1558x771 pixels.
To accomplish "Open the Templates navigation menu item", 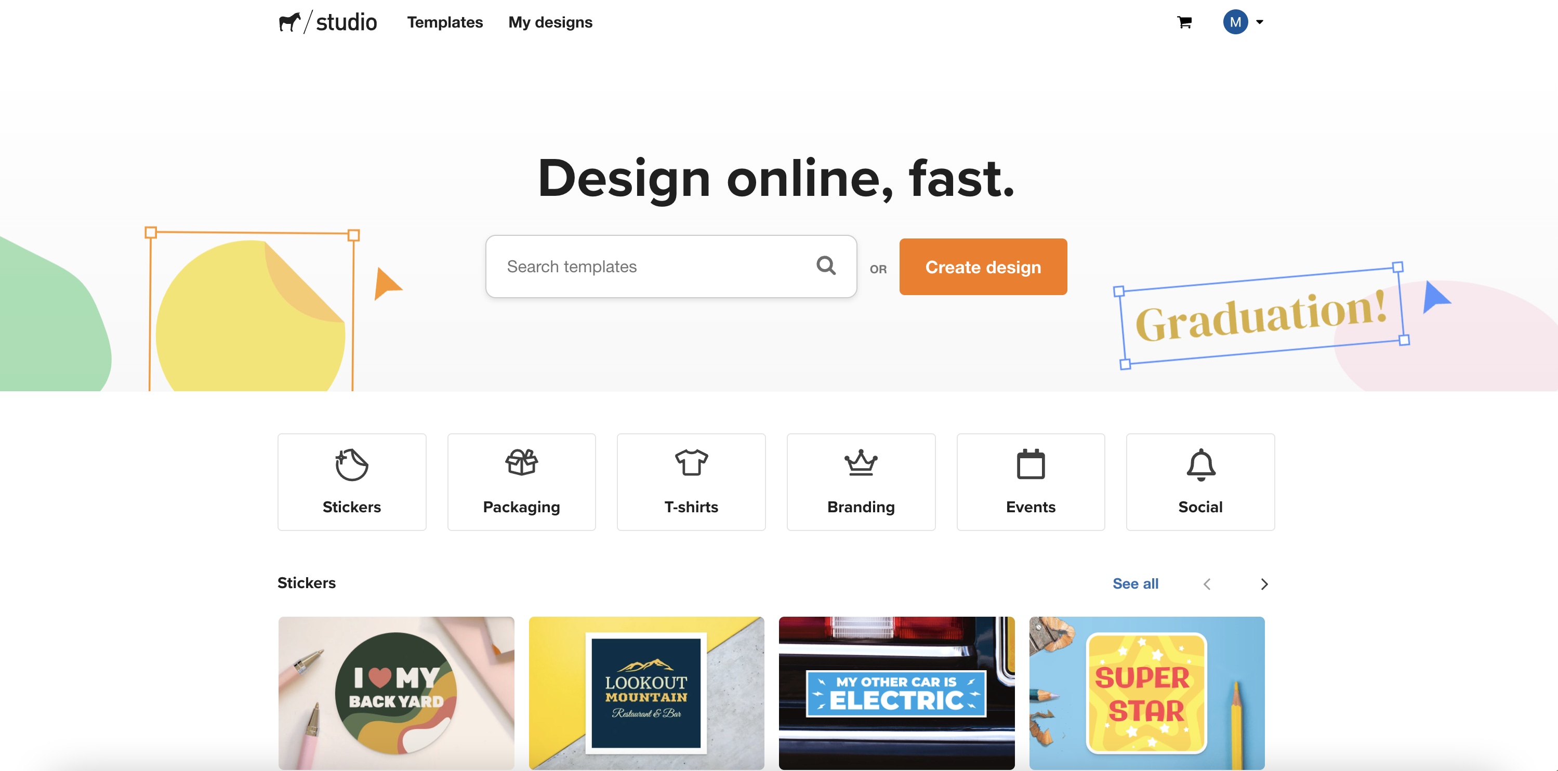I will [x=444, y=21].
